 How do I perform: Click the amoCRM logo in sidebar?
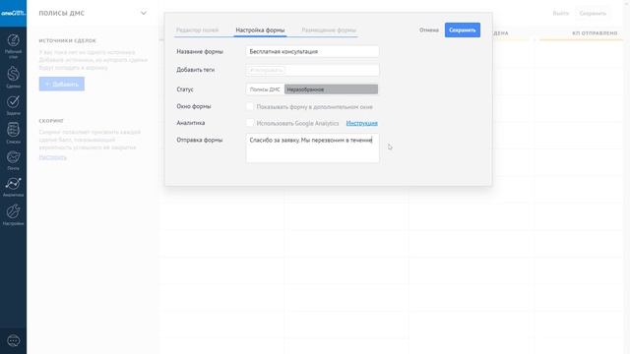pos(13,13)
